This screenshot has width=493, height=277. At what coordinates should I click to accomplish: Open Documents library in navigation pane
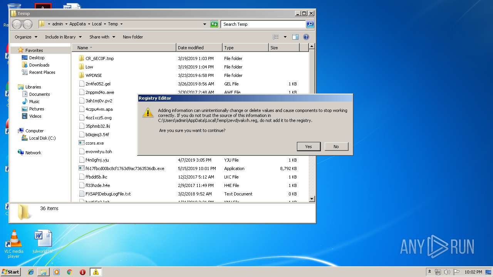click(x=39, y=94)
